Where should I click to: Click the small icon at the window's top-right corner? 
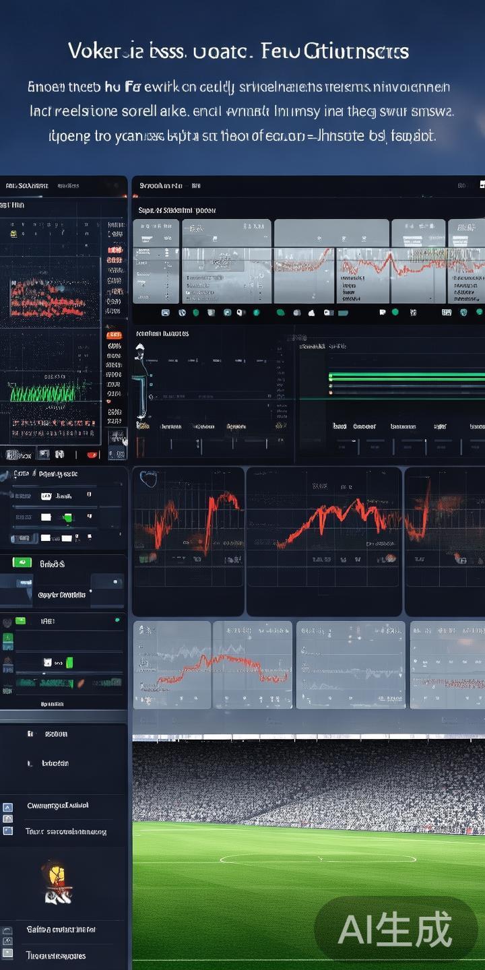[482, 185]
